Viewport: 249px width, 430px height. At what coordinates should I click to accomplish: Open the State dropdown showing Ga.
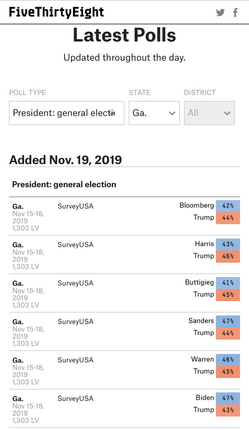[x=154, y=113]
